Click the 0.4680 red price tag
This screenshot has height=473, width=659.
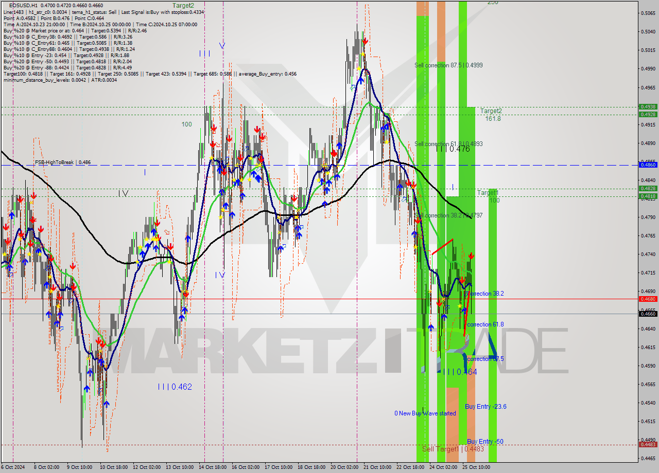[647, 299]
